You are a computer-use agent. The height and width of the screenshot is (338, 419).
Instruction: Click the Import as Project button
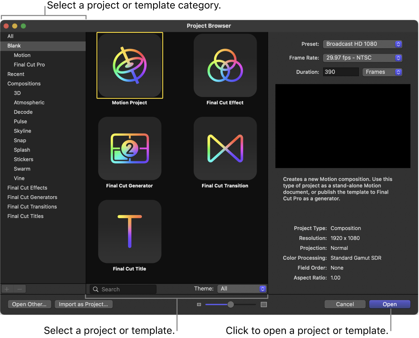[83, 304]
